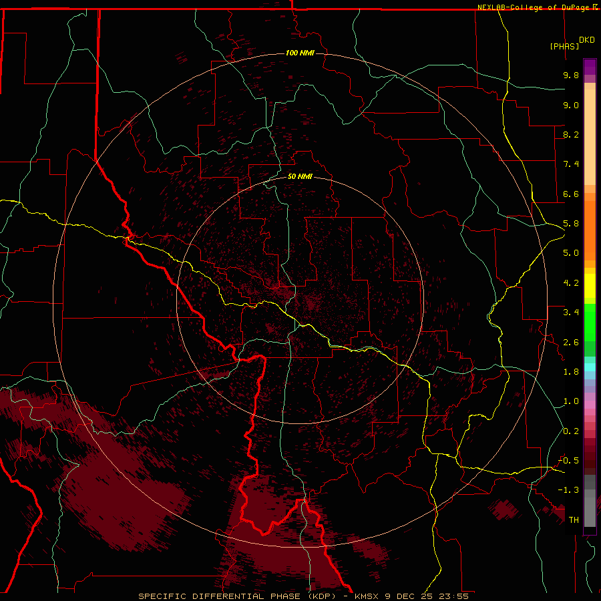Click the DKD unit label above scale
The image size is (601, 601).
pos(587,39)
